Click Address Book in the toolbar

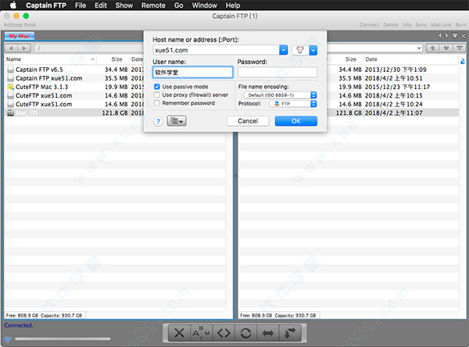tap(20, 25)
